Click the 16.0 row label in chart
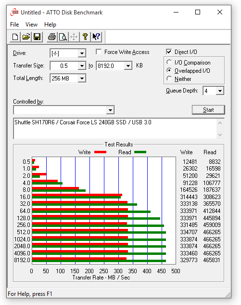Viewport: 241px width, 305px height. [25, 197]
